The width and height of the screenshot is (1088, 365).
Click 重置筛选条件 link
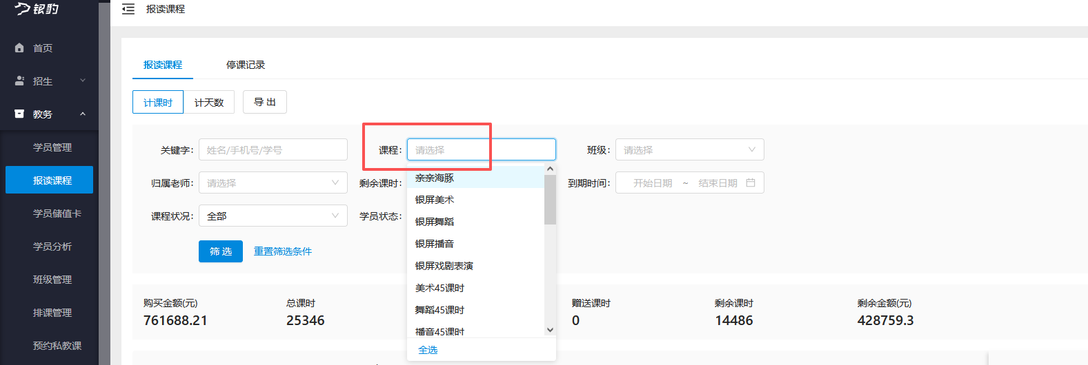tap(283, 251)
